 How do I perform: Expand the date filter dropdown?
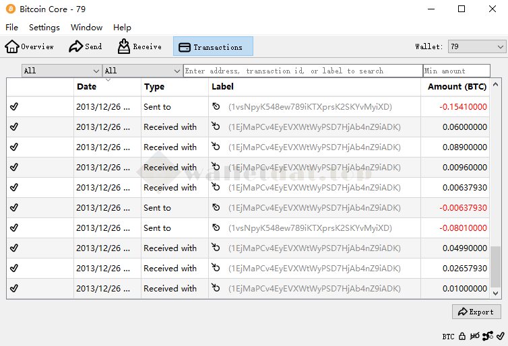click(x=61, y=71)
